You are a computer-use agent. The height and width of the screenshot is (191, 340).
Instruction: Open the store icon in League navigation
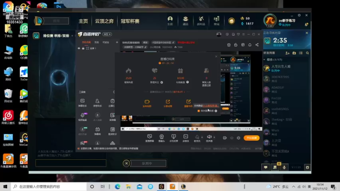coord(216,21)
